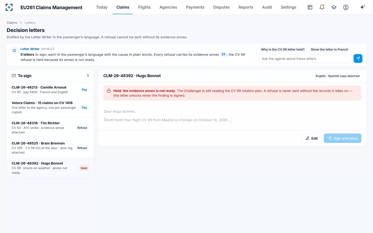The image size is (373, 233).
Task: Select 'Show the letter in French' suggestion
Action: pyautogui.click(x=329, y=49)
